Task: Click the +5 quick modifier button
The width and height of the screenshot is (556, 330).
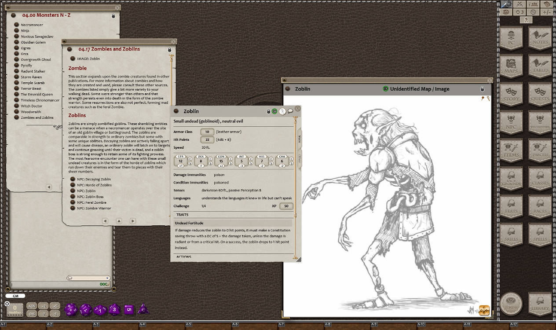Action: click(x=55, y=306)
